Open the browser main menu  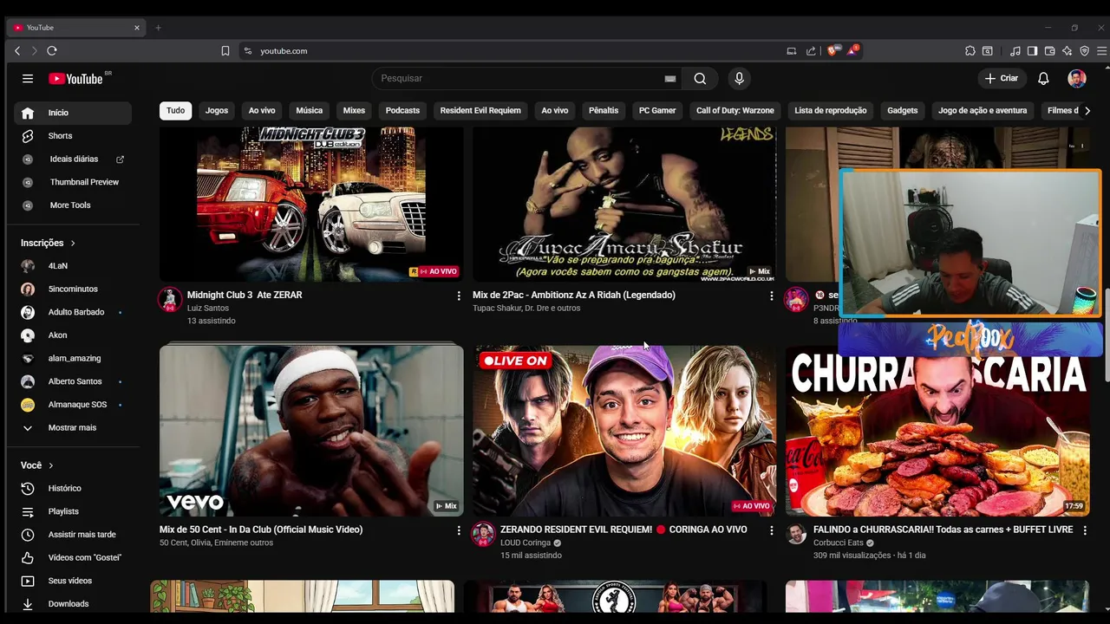[1101, 51]
